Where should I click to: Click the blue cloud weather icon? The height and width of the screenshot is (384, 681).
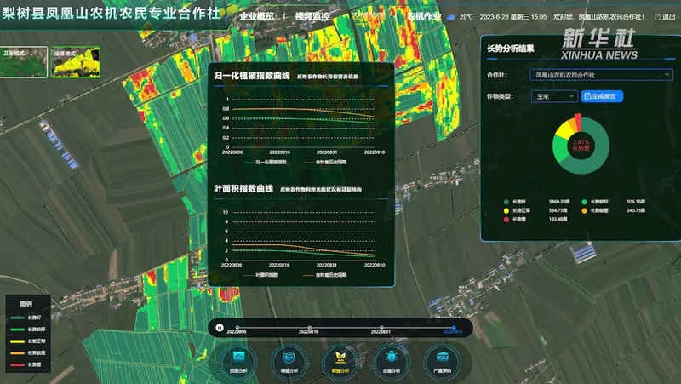451,17
